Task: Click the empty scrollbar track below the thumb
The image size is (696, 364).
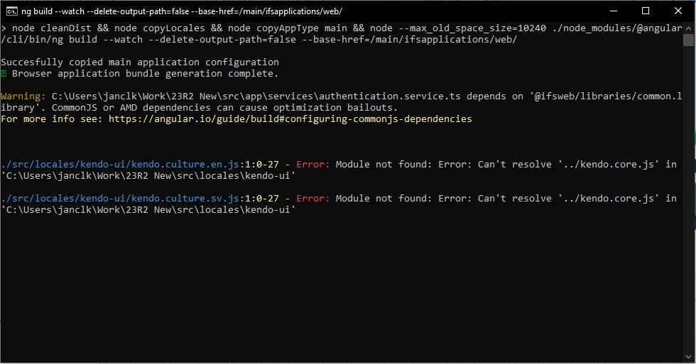Action: (x=689, y=213)
